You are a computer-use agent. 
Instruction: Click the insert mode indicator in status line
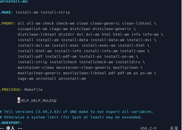(x=11, y=128)
